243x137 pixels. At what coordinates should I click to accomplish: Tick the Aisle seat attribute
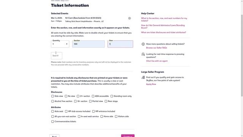[52, 112]
